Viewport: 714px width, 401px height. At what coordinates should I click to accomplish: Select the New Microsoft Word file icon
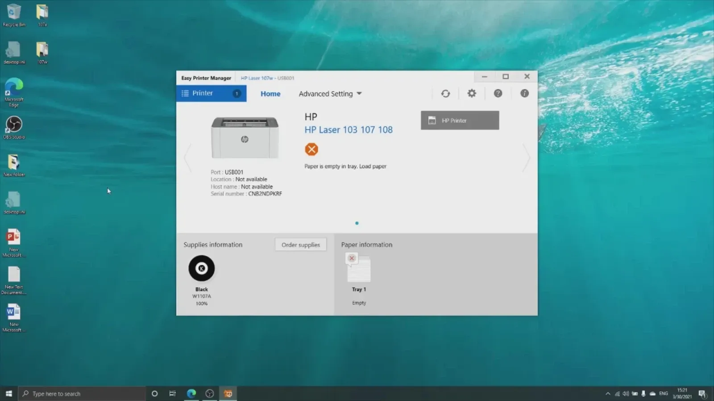[14, 318]
